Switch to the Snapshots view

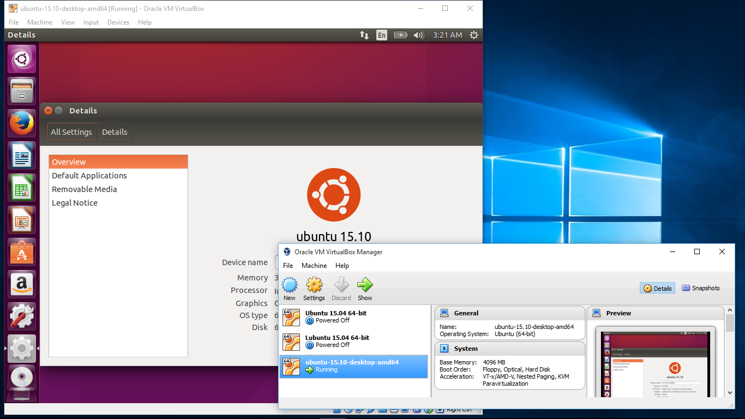[700, 288]
